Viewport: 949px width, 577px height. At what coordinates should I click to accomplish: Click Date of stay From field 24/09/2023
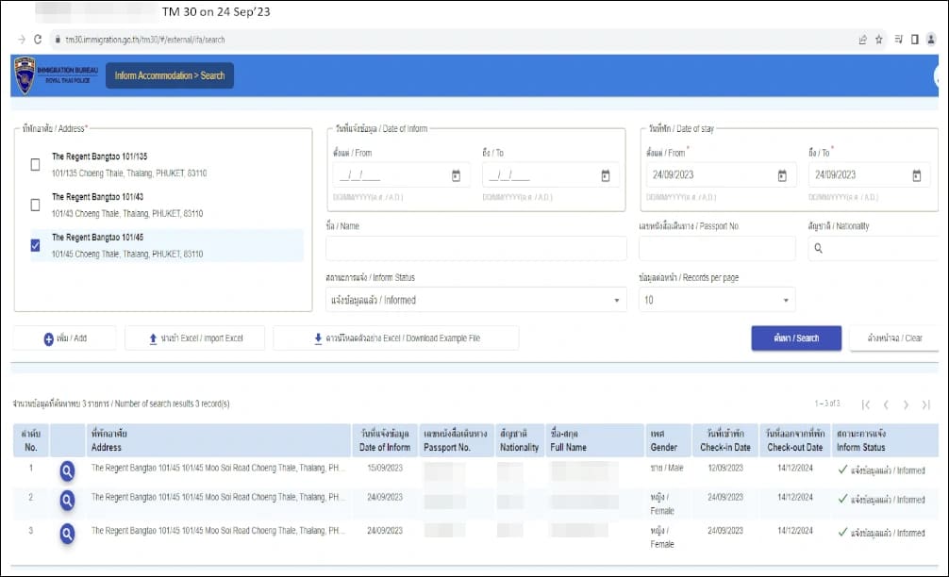tap(721, 175)
